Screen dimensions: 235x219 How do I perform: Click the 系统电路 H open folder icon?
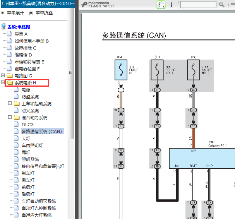click(10, 82)
